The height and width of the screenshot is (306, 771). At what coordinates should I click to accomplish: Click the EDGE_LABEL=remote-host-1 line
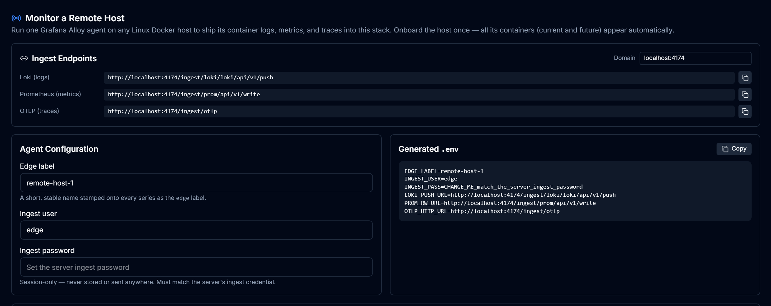coord(444,171)
